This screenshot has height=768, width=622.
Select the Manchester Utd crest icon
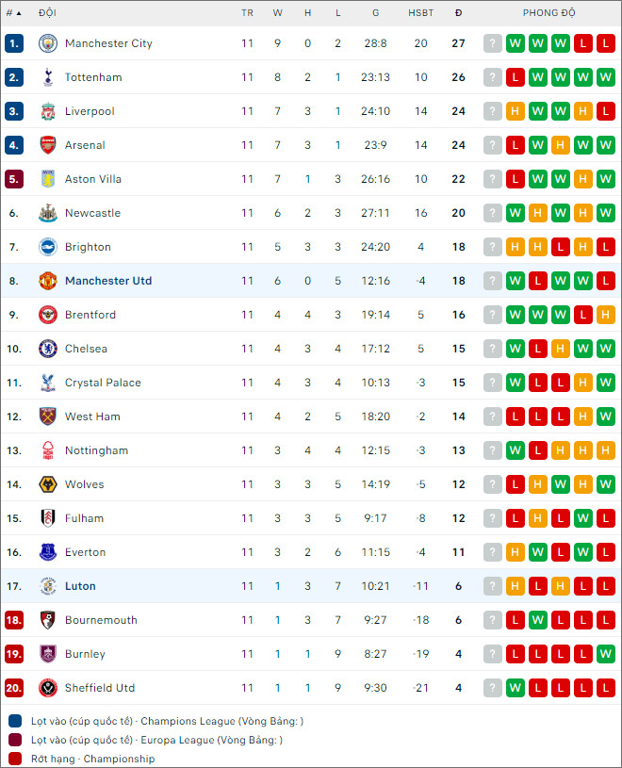pos(48,281)
